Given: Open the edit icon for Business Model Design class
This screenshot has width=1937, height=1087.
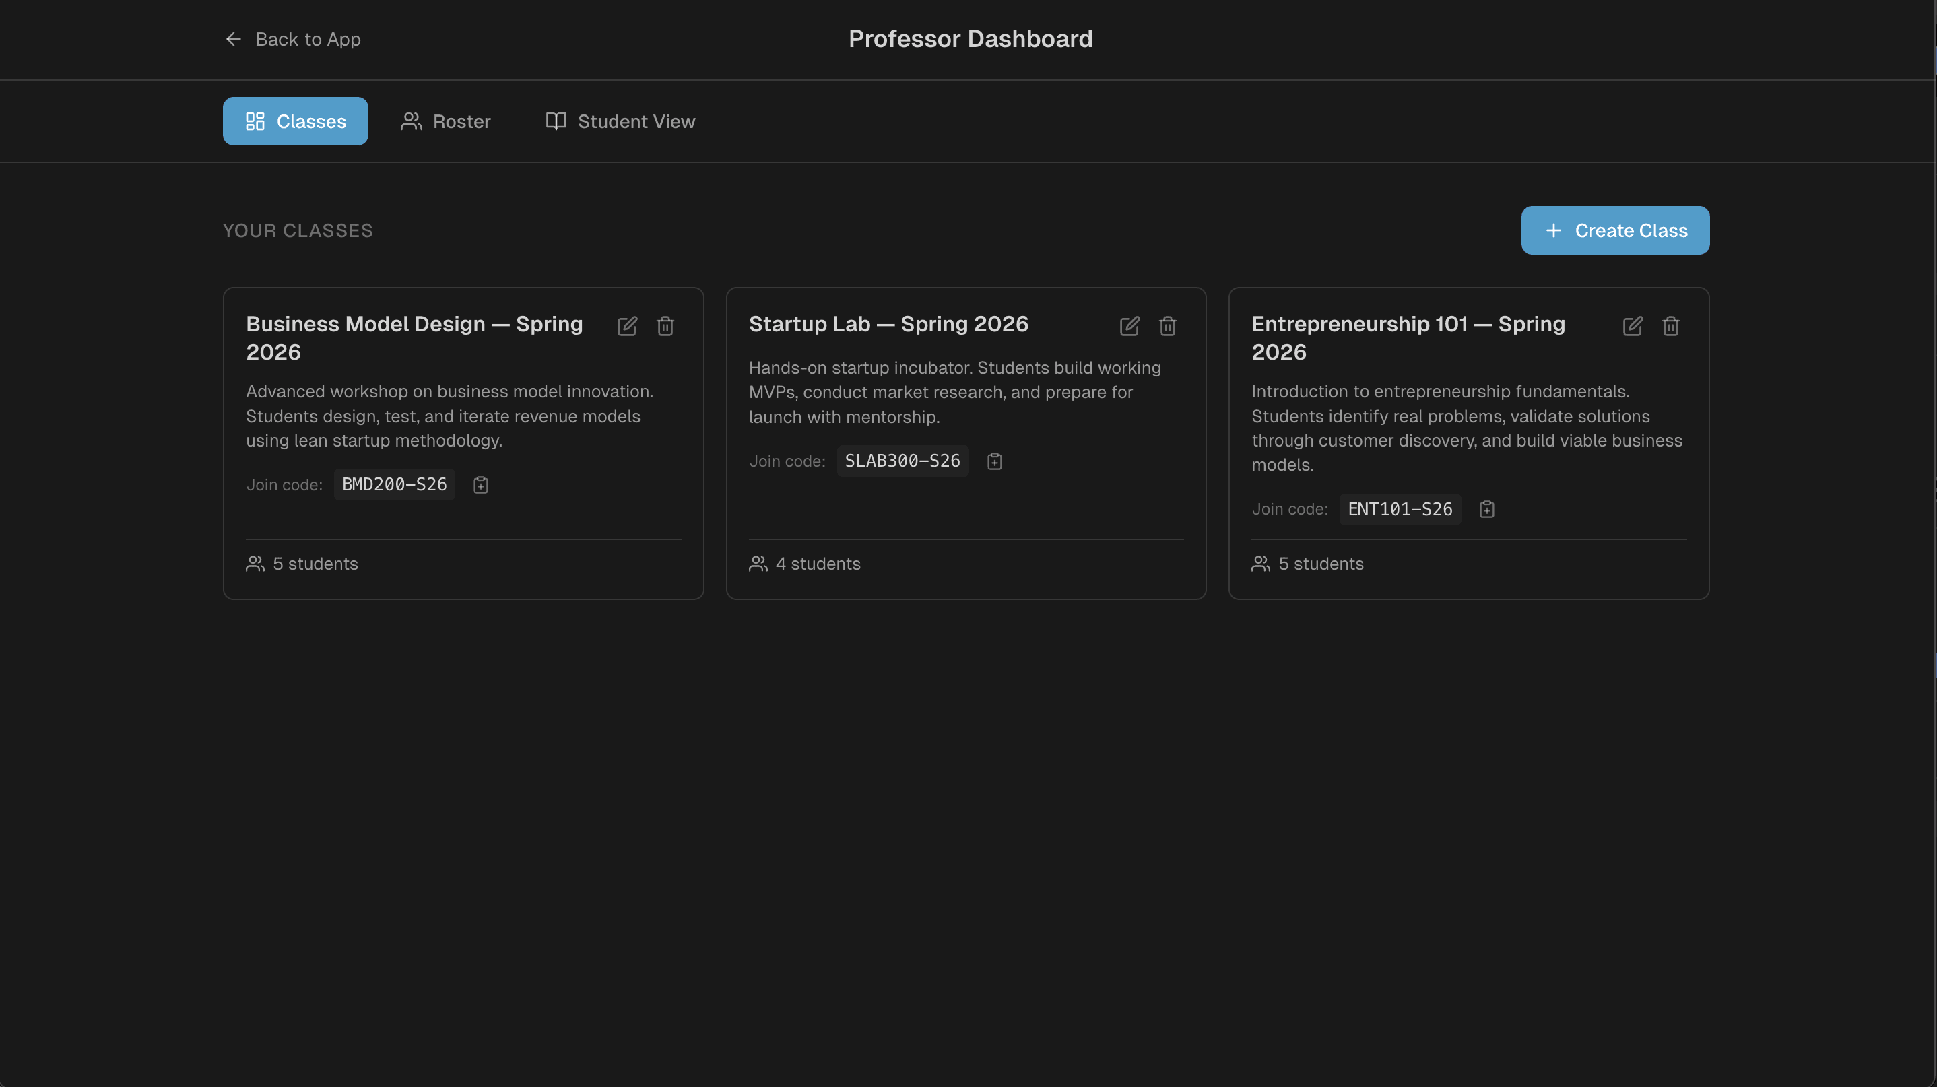Looking at the screenshot, I should point(628,325).
